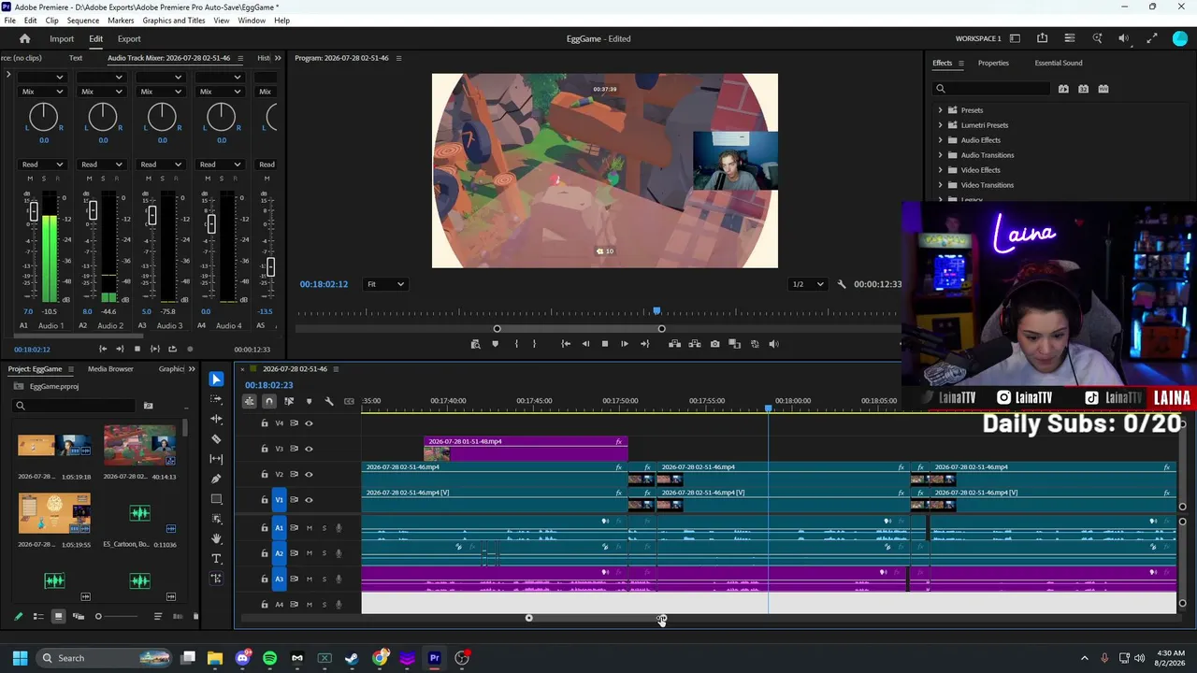
Task: Expand Video Effects folder
Action: (941, 170)
